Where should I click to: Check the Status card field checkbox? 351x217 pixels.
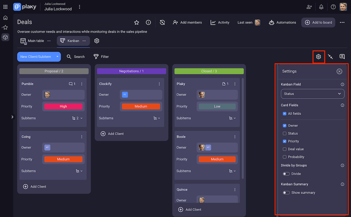[x=284, y=133]
